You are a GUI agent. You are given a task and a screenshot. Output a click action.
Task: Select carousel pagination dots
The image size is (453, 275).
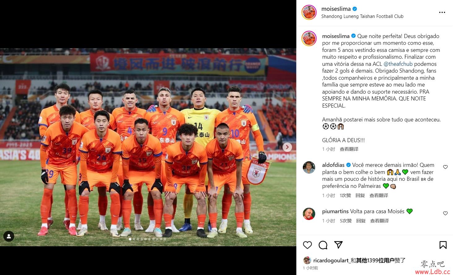point(147,239)
